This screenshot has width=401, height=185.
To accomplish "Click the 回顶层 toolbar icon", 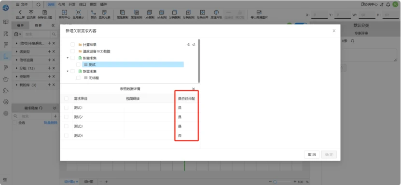I will tap(31, 12).
